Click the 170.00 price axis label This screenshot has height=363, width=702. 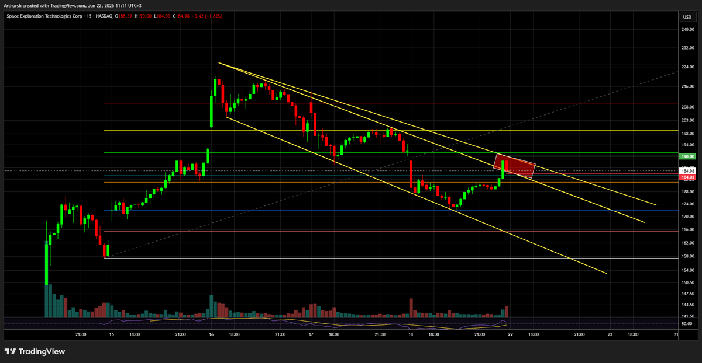point(687,217)
